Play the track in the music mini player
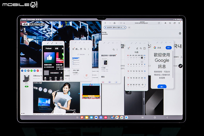This screenshot has width=204, height=136. pos(61,73)
